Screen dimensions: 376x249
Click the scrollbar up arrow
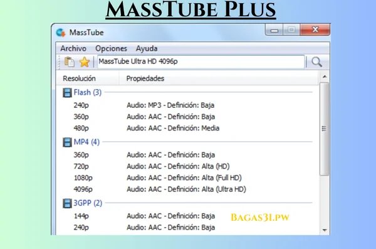(325, 77)
